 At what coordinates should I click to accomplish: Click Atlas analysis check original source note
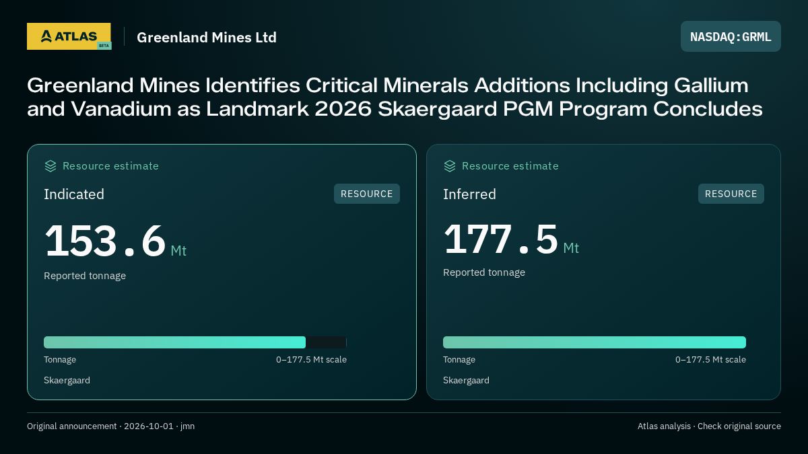(709, 426)
